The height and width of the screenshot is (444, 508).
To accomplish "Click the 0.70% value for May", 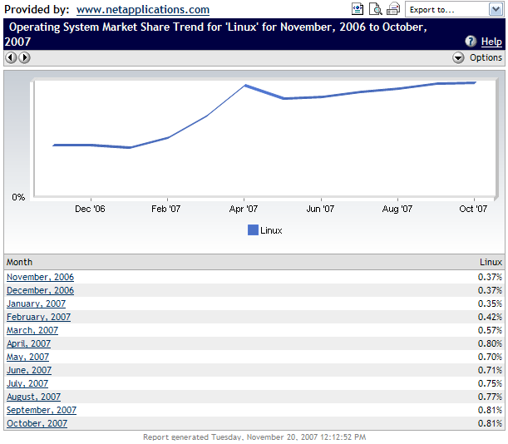I will tap(490, 357).
